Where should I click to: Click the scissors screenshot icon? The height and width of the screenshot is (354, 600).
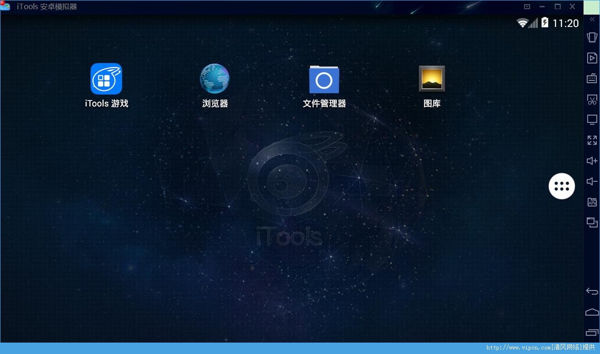click(x=592, y=99)
